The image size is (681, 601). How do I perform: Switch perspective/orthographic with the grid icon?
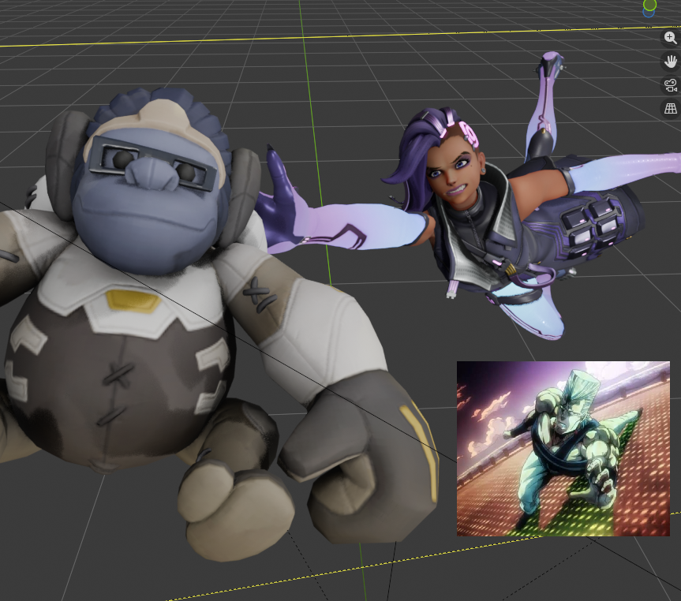tap(671, 109)
